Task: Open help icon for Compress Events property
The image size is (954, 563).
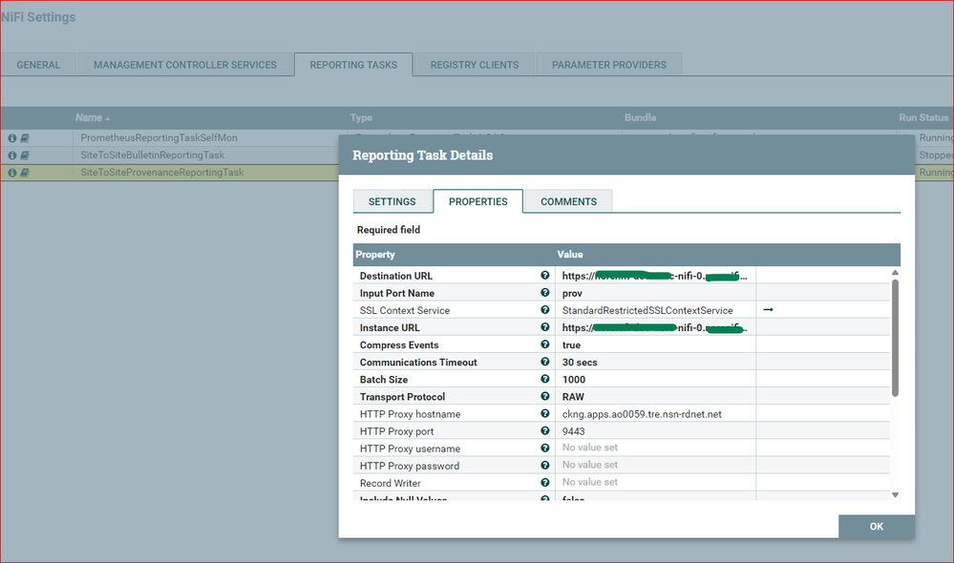Action: tap(545, 344)
